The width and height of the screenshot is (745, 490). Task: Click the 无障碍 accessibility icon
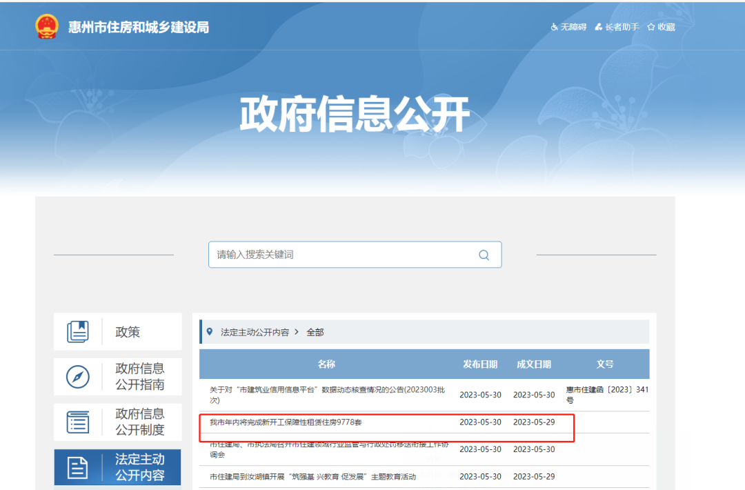(x=554, y=27)
